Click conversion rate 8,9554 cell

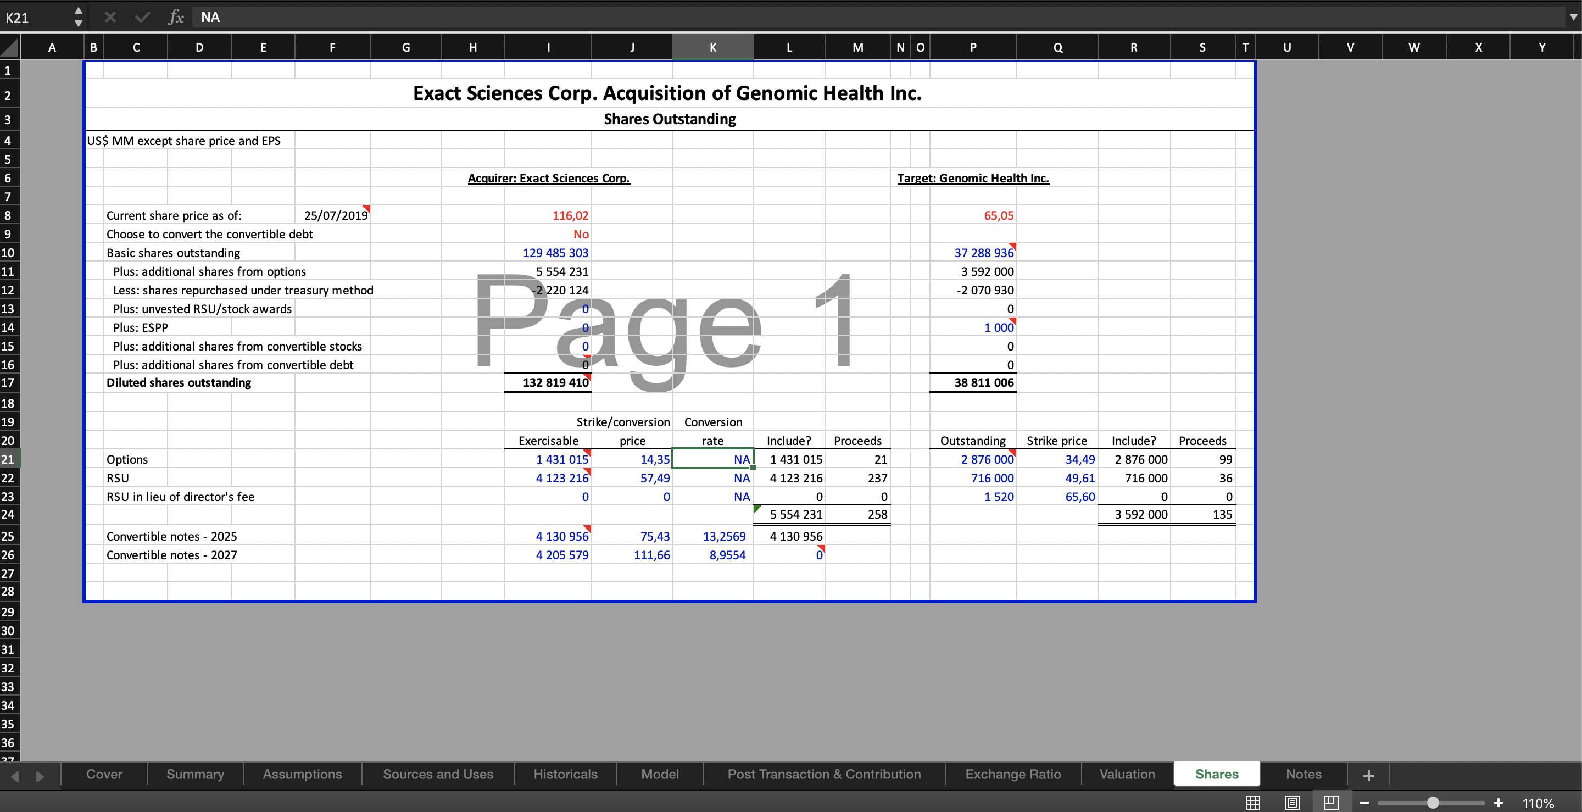712,555
